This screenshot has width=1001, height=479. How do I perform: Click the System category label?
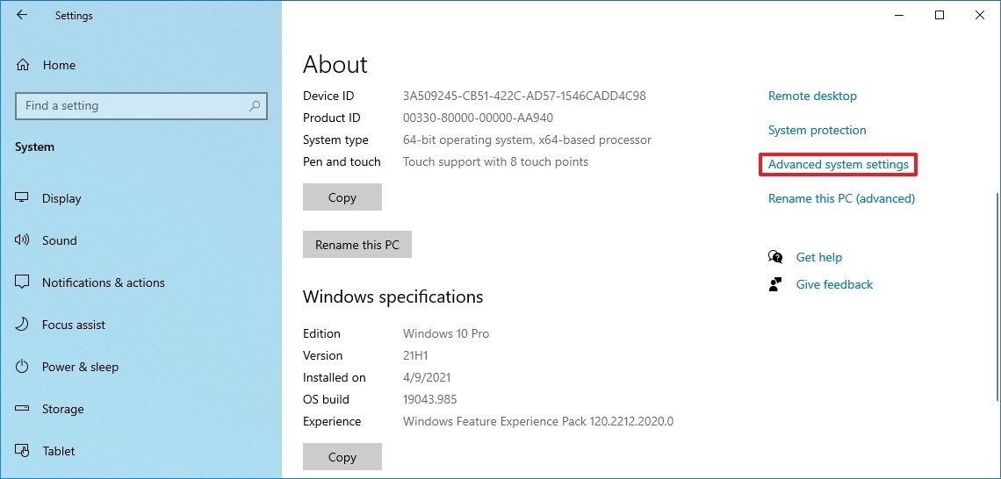(34, 147)
